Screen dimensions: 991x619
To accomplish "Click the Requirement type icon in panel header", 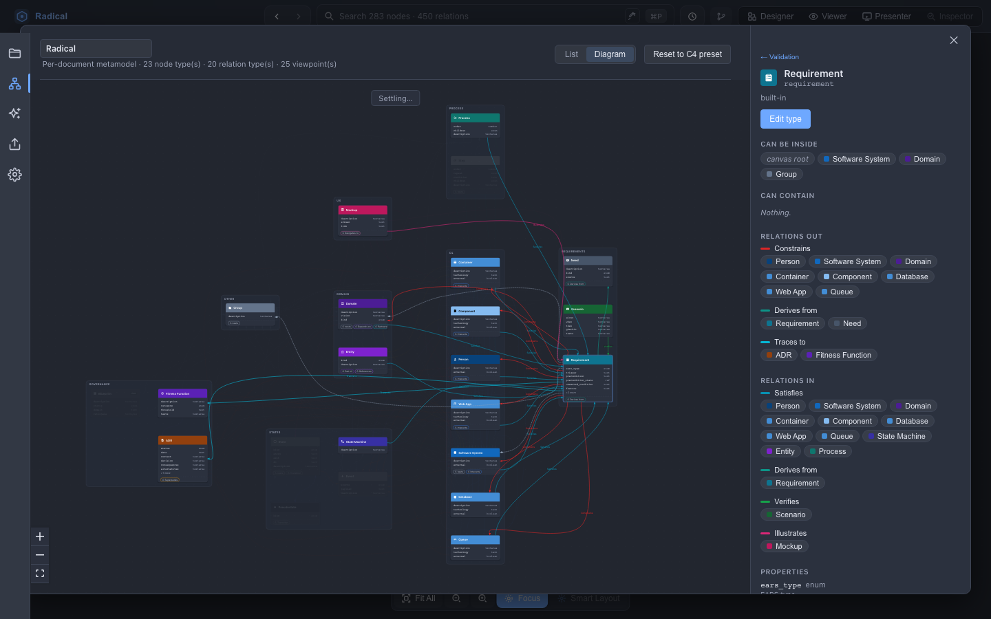I will point(769,78).
